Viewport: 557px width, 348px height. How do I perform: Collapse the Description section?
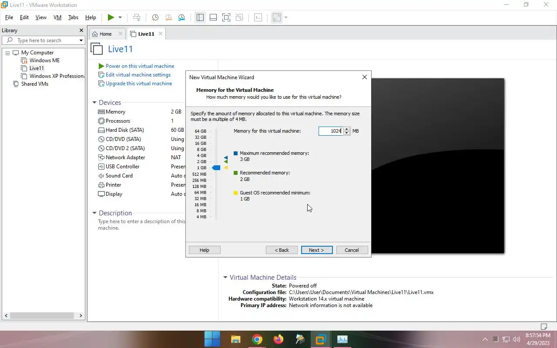point(94,213)
